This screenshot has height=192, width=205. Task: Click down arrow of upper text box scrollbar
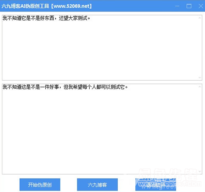(199, 78)
